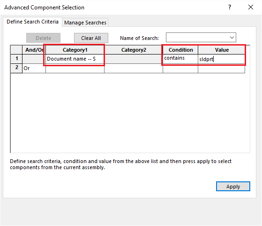The height and width of the screenshot is (226, 262).
Task: Open the Document name Category1 cell in row 1
Action: pyautogui.click(x=75, y=59)
